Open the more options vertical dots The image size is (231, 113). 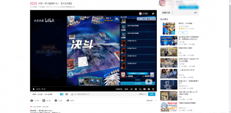[x=156, y=101]
